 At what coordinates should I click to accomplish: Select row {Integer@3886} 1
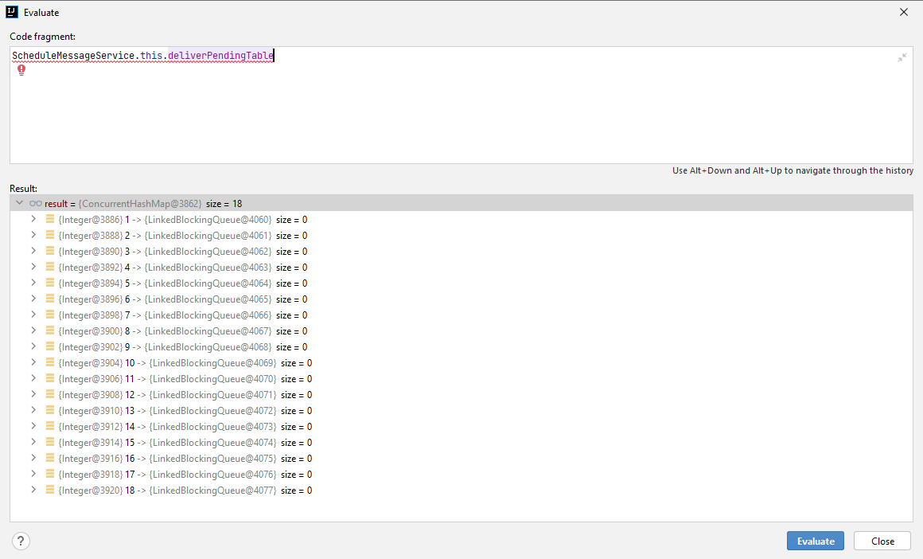coord(461,219)
